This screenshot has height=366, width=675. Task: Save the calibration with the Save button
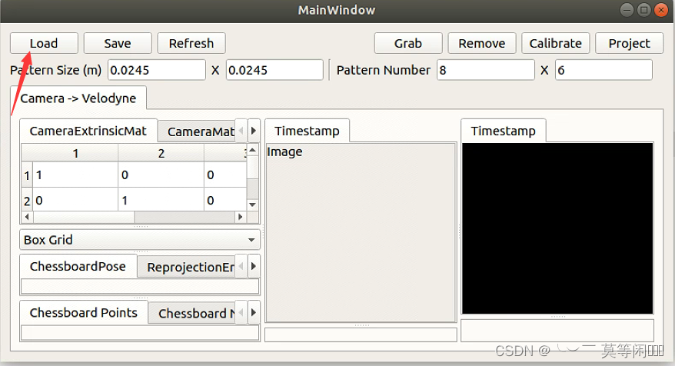click(118, 43)
